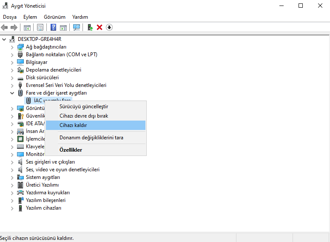Viewport: 330px width, 242px height.
Task: Select the Ses, video ve oyun denetleyicileri label
Action: pos(63,170)
